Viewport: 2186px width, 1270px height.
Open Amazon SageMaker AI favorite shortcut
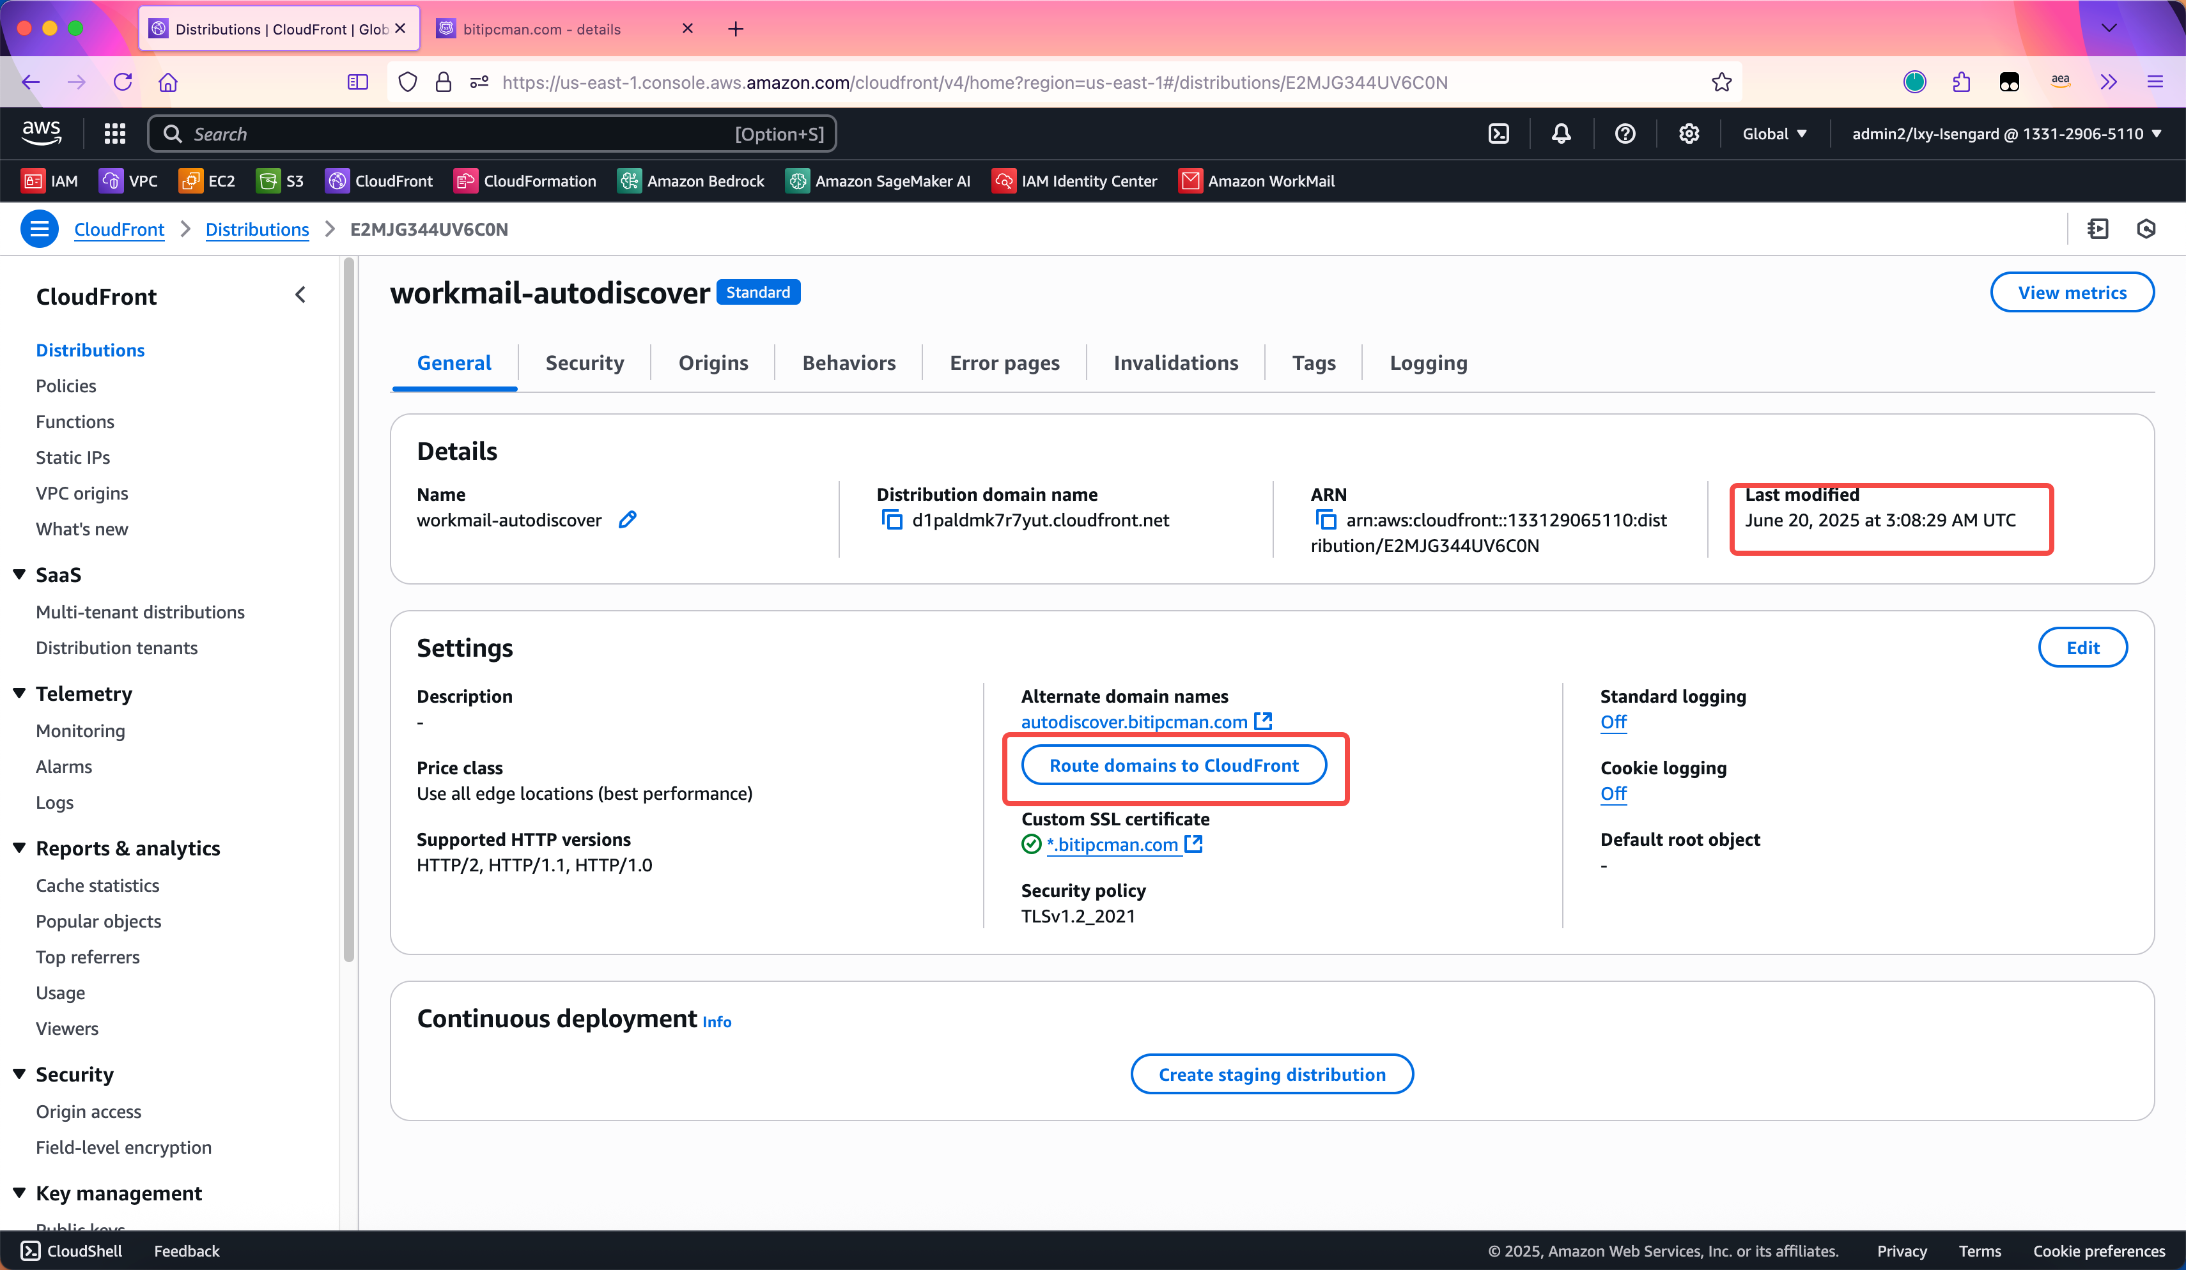click(878, 180)
